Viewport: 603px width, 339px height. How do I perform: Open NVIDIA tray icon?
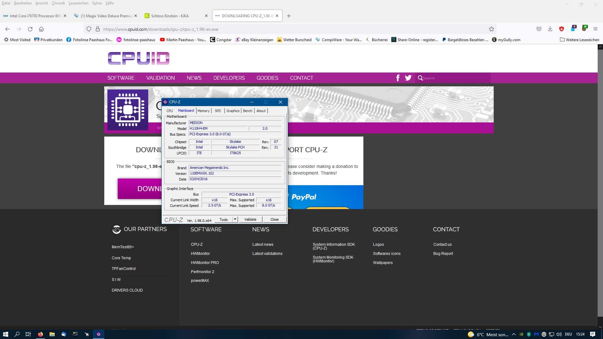pyautogui.click(x=521, y=334)
